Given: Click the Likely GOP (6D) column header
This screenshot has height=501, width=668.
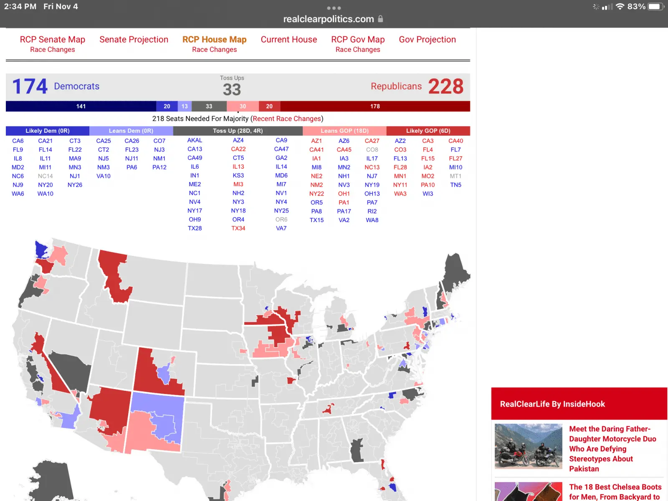Looking at the screenshot, I should click(428, 131).
